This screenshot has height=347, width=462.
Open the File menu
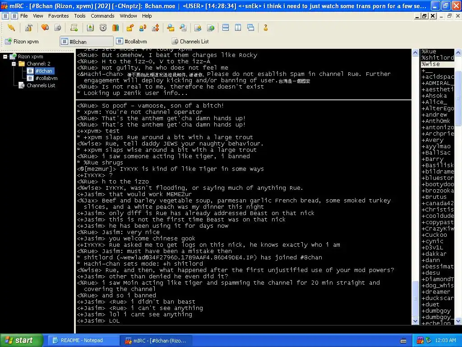coord(24,16)
